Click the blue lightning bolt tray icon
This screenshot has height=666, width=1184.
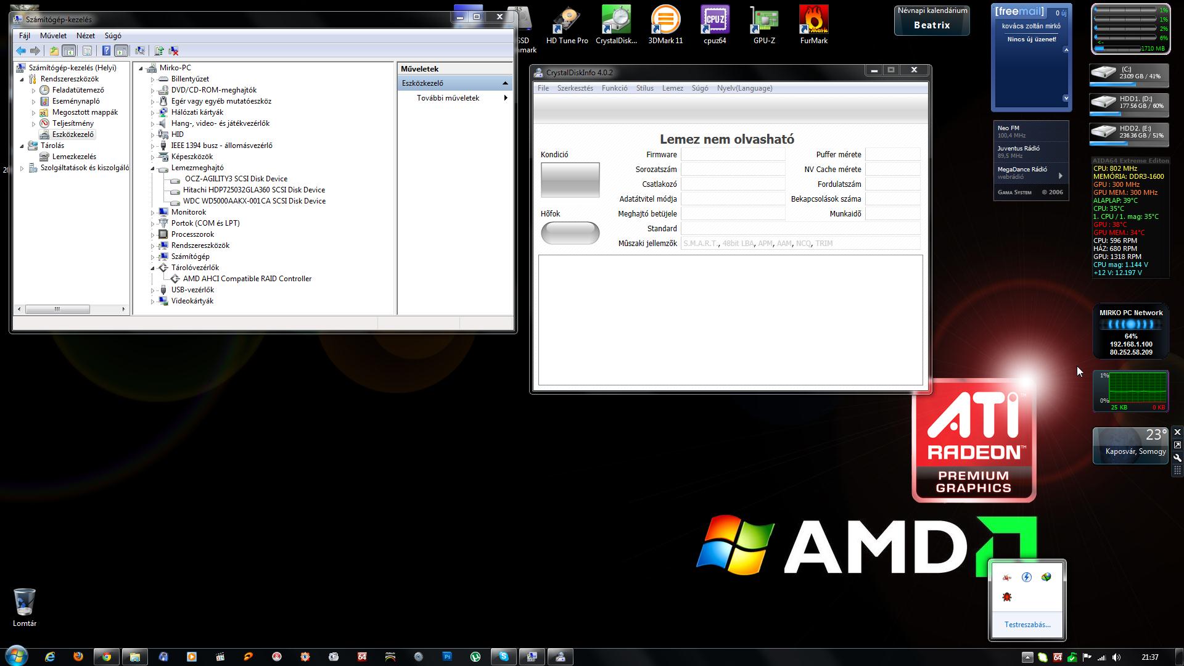tap(1027, 577)
